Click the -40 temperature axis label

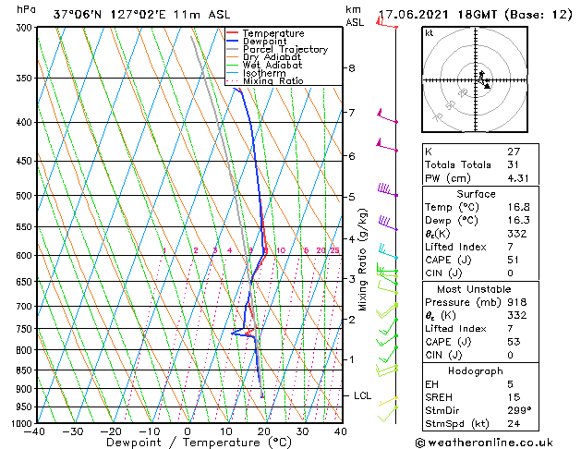click(x=34, y=431)
